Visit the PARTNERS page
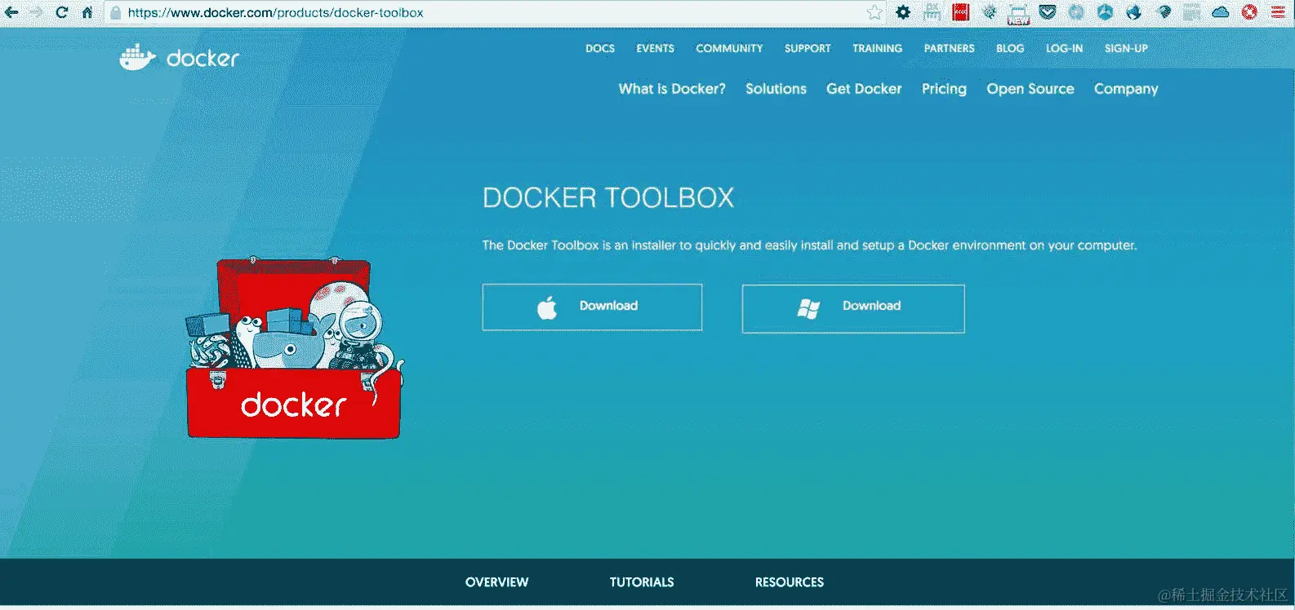This screenshot has width=1295, height=610. pyautogui.click(x=949, y=48)
